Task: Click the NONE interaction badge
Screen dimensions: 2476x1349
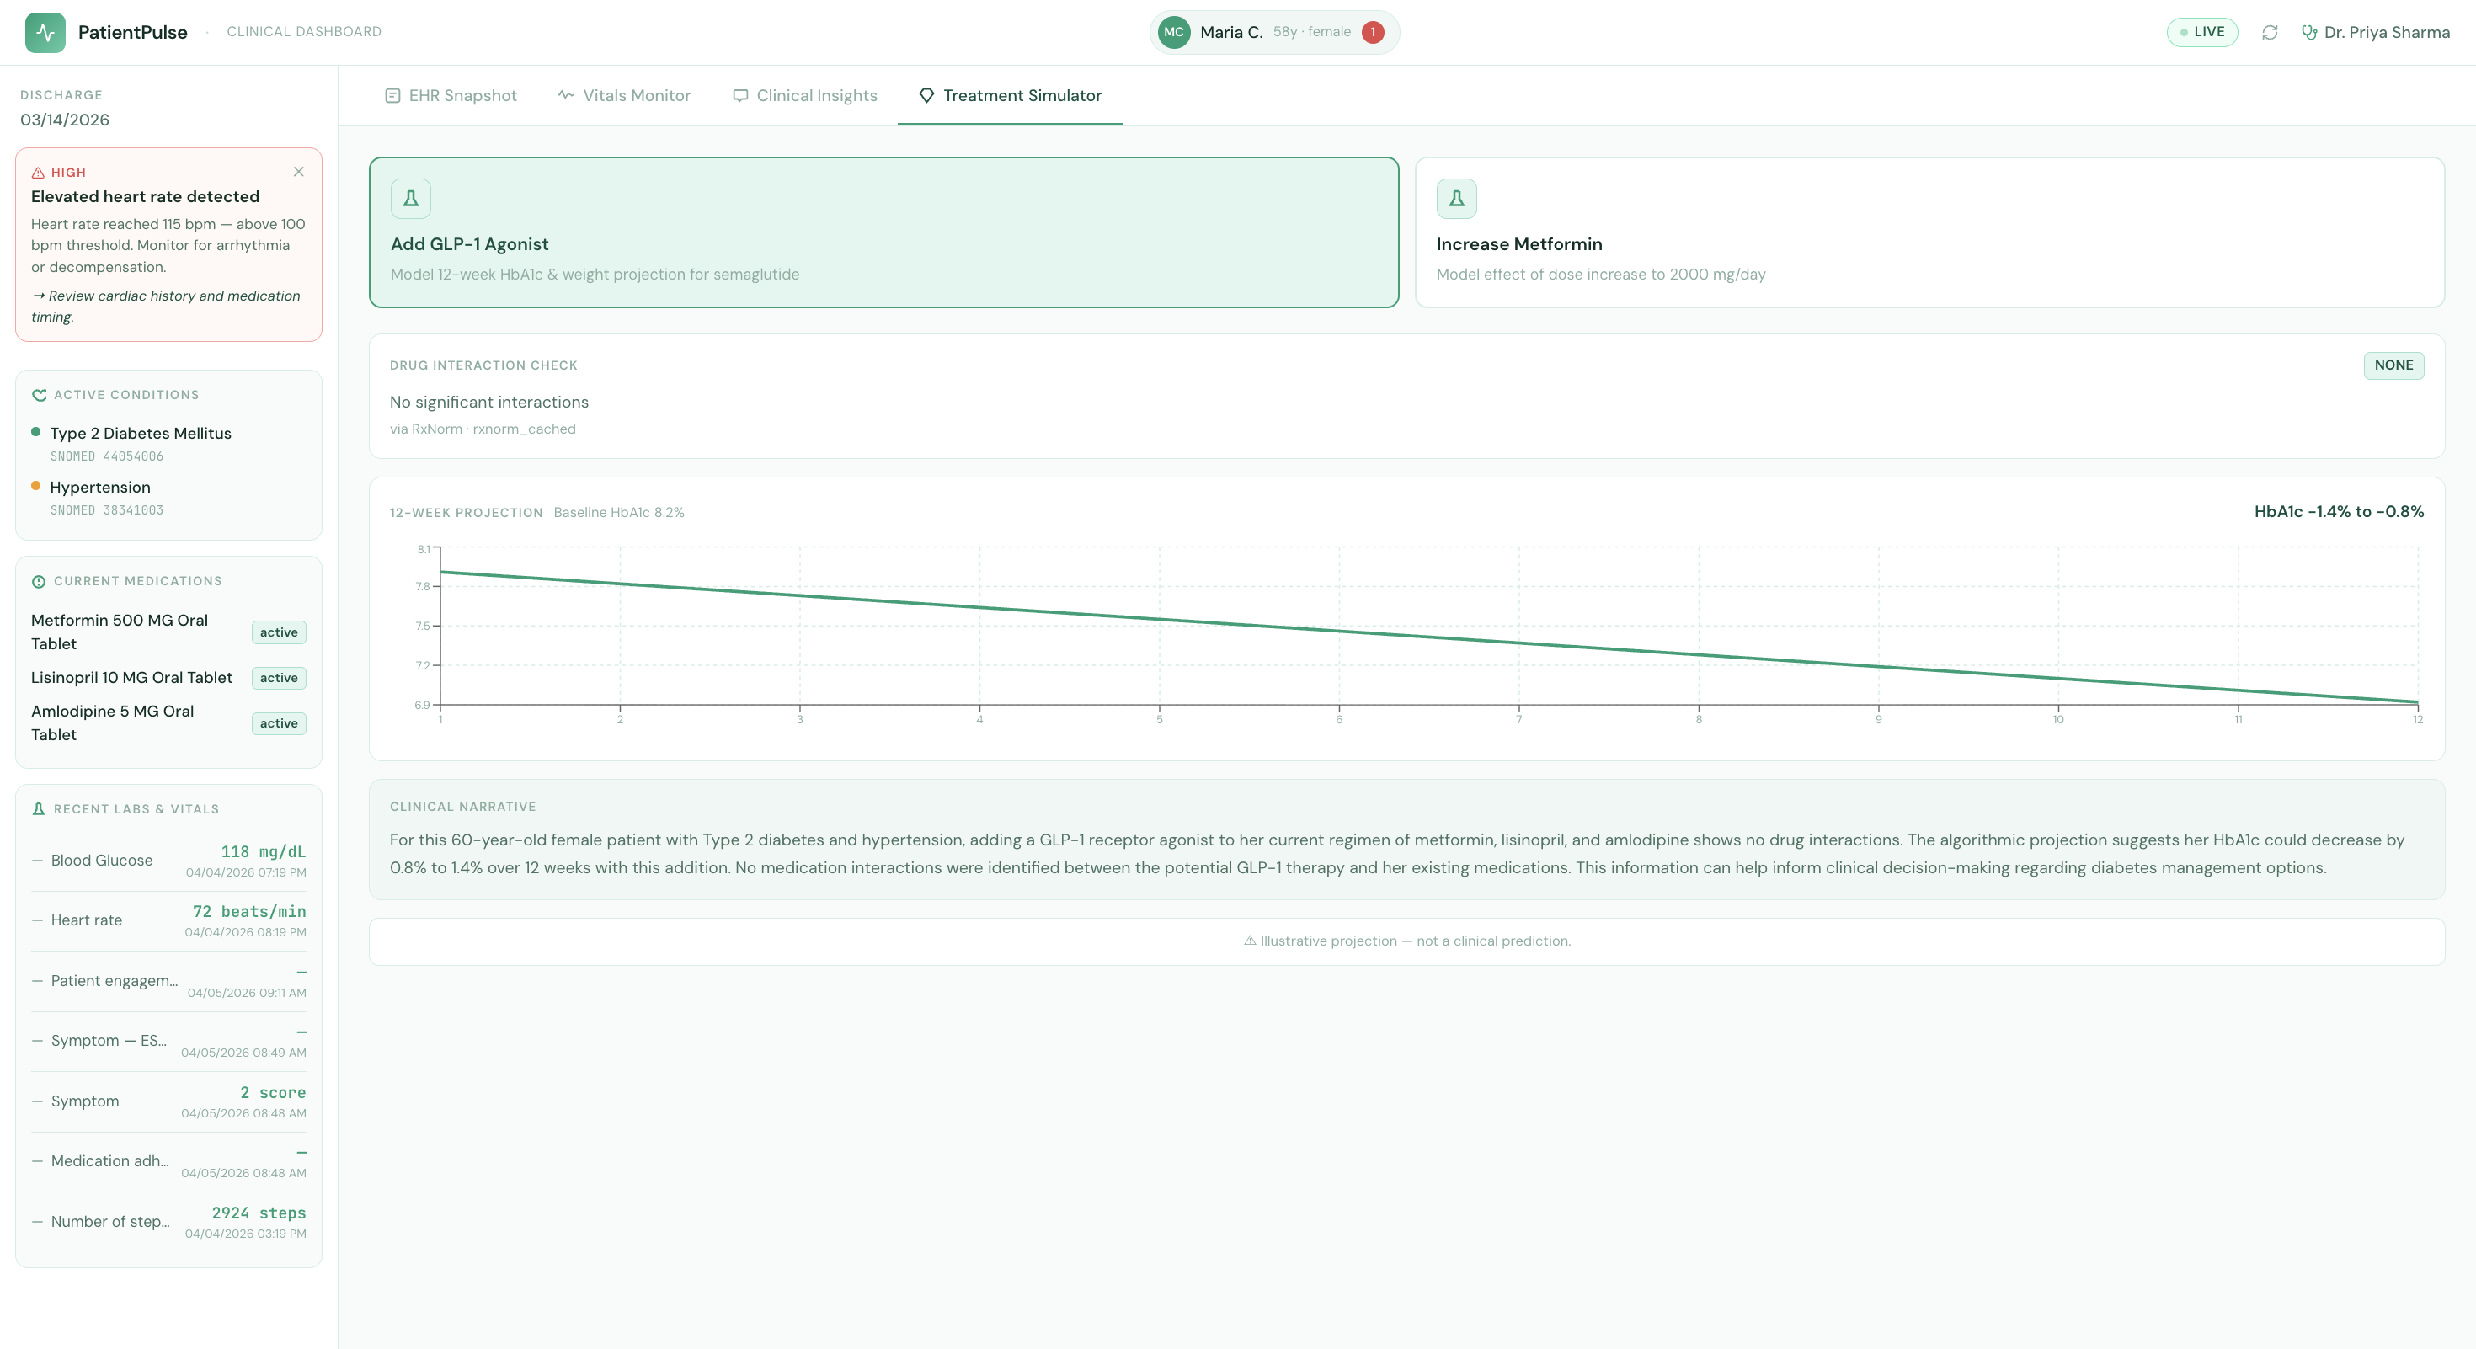Action: tap(2393, 365)
